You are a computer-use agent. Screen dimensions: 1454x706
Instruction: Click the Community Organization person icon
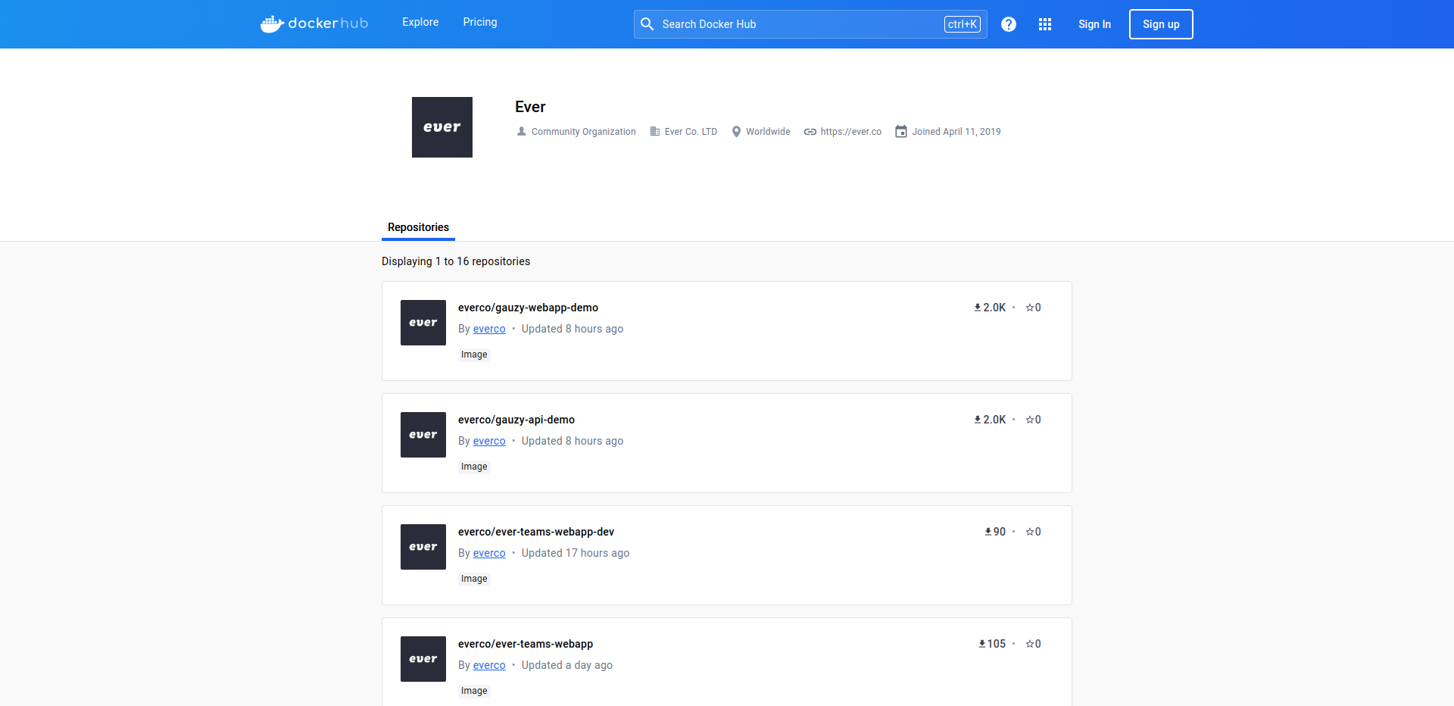pyautogui.click(x=520, y=131)
